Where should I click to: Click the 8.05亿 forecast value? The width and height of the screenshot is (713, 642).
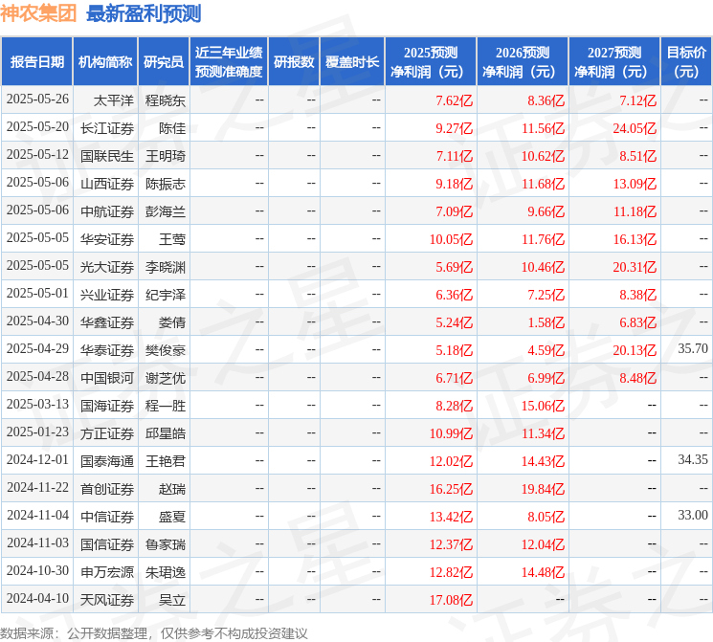pos(546,517)
